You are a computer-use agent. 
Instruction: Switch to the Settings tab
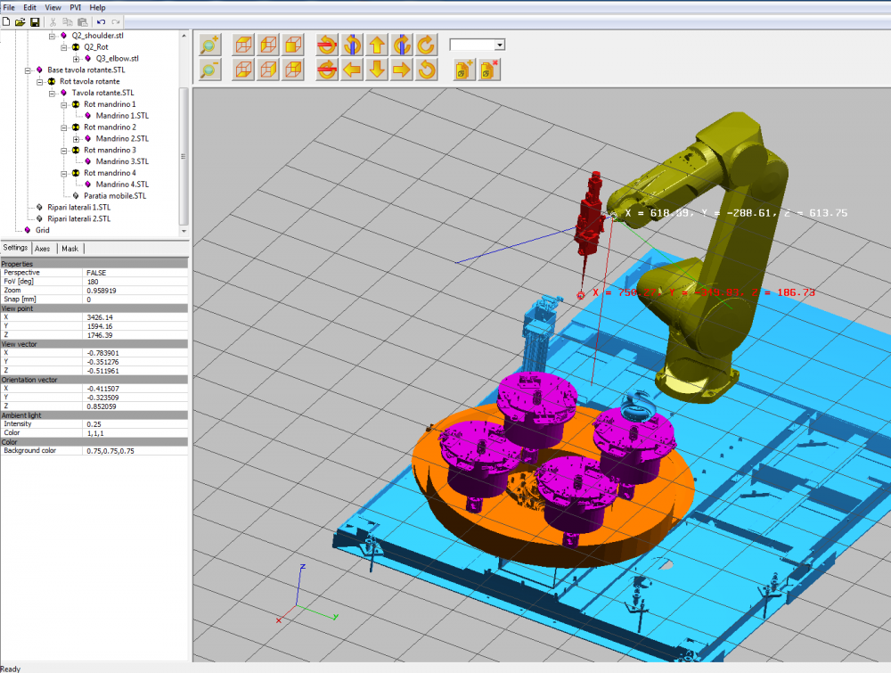15,248
